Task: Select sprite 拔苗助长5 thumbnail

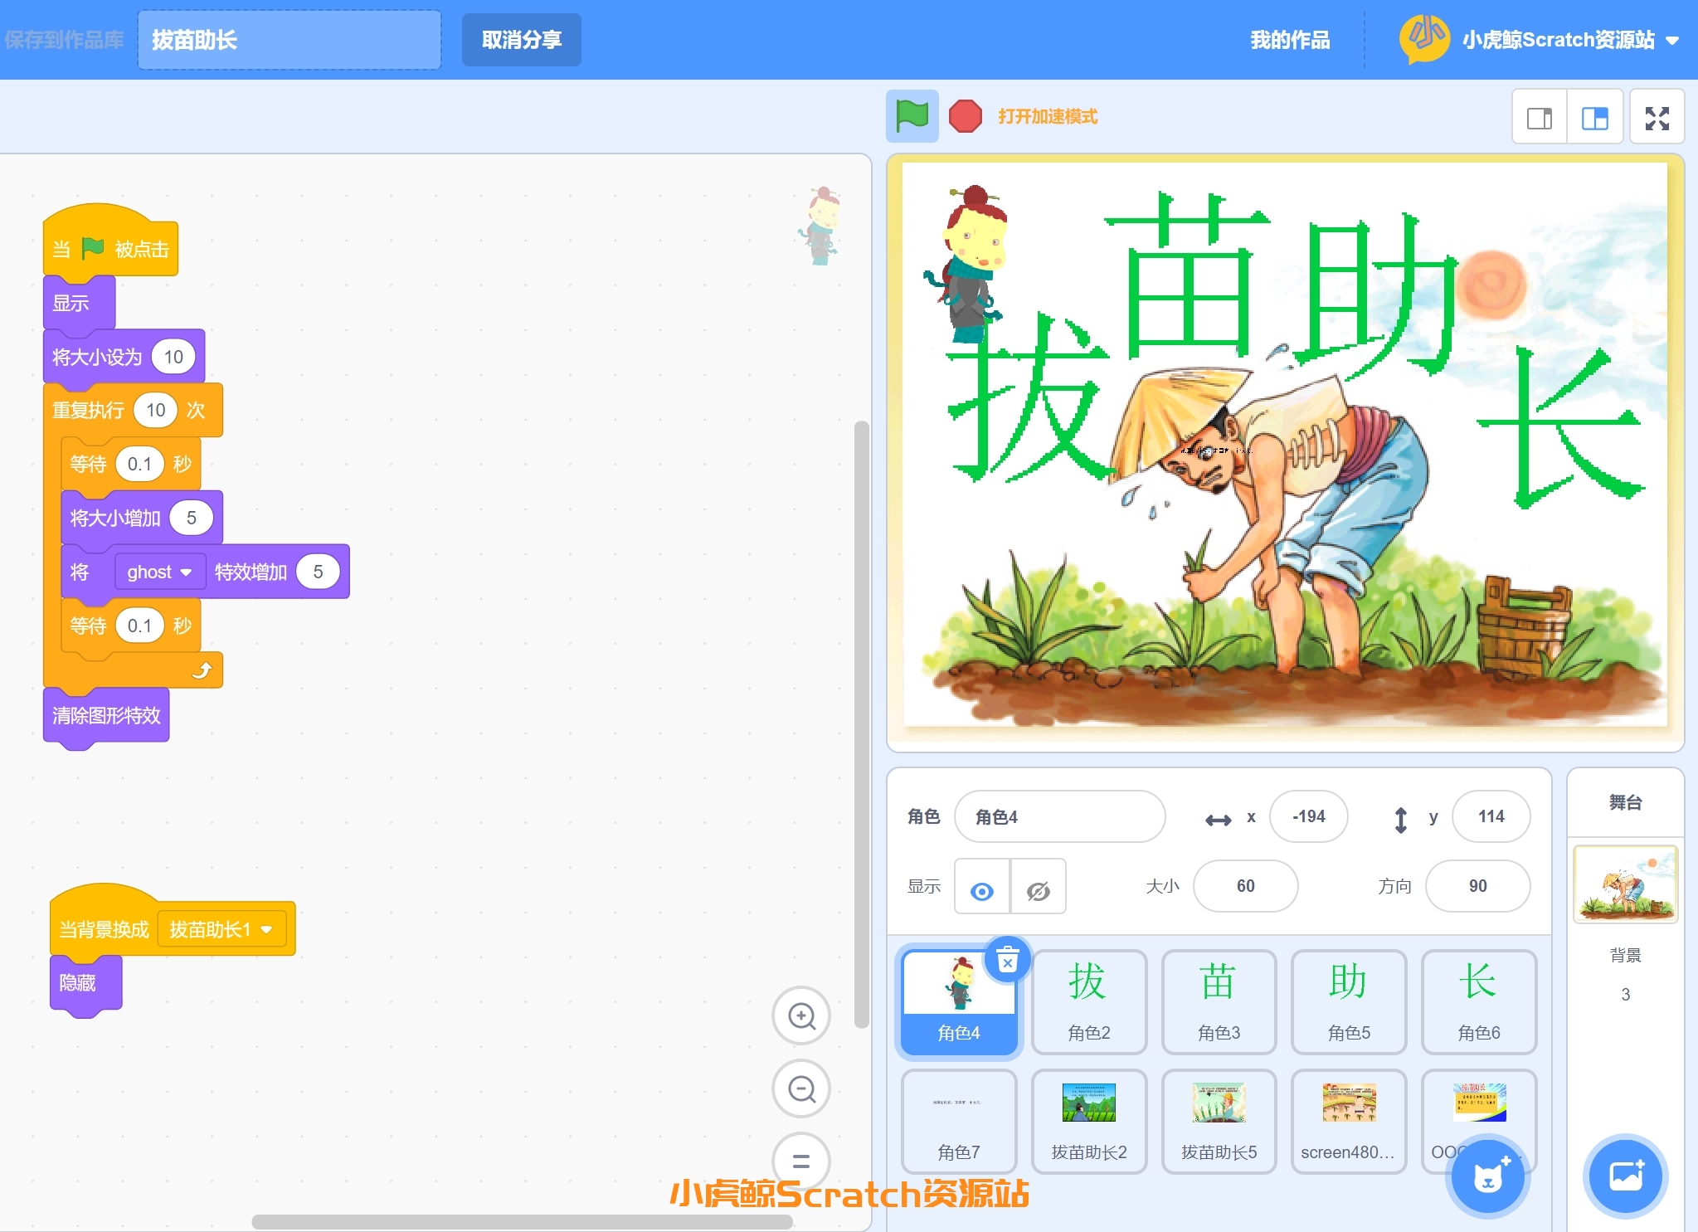Action: (x=1219, y=1122)
